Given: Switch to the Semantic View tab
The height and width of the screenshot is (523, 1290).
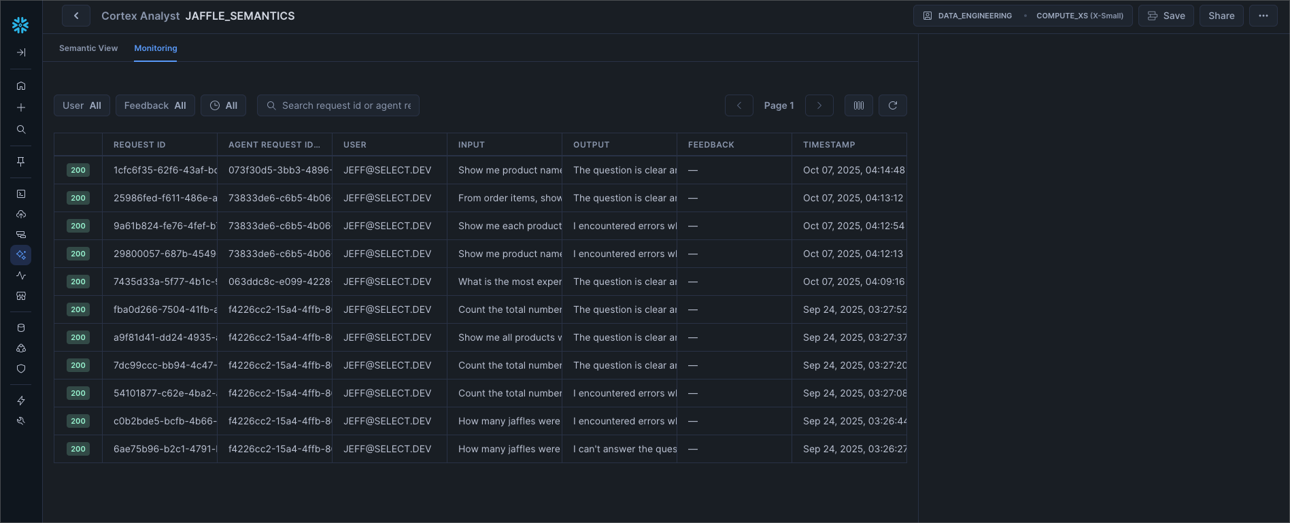Looking at the screenshot, I should (88, 48).
